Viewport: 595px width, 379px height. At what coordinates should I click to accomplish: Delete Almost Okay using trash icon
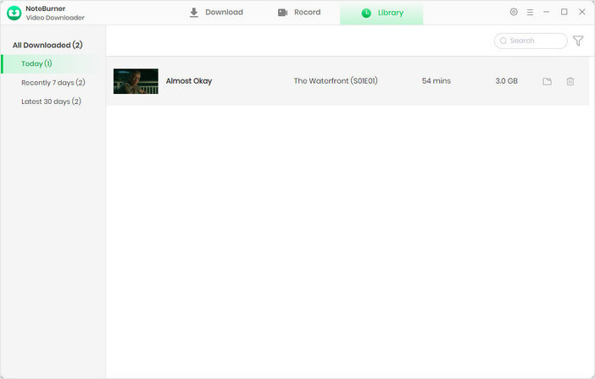[570, 81]
